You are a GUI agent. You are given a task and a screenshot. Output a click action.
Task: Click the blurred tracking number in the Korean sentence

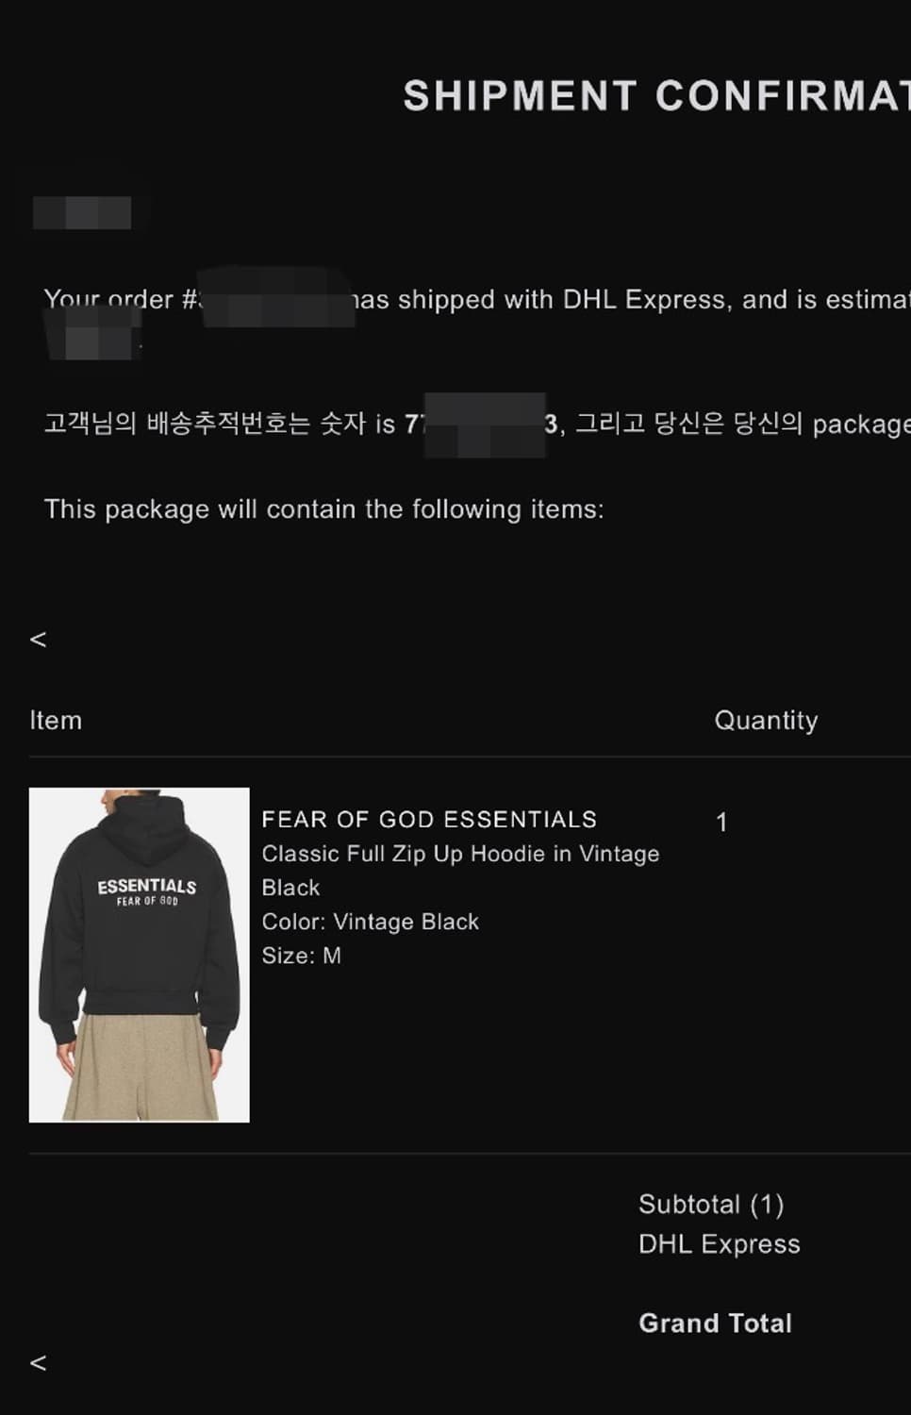[485, 424]
